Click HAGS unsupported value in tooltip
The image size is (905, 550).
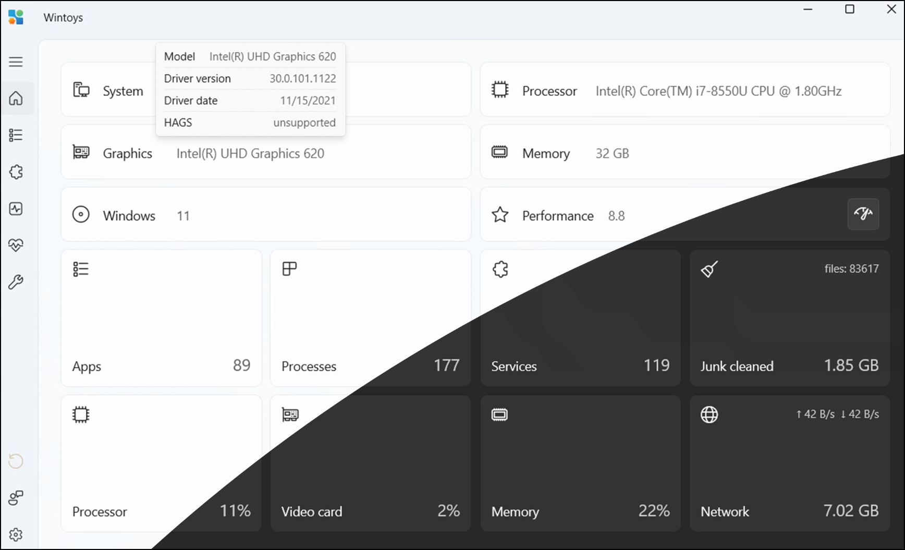tap(304, 123)
